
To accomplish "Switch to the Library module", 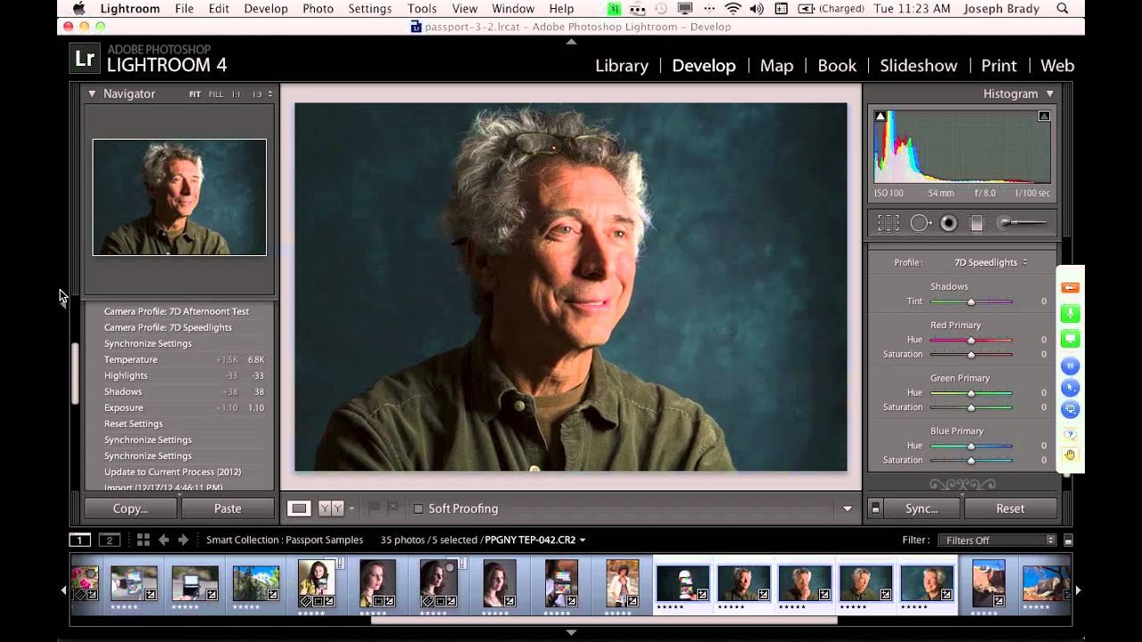I will [622, 66].
